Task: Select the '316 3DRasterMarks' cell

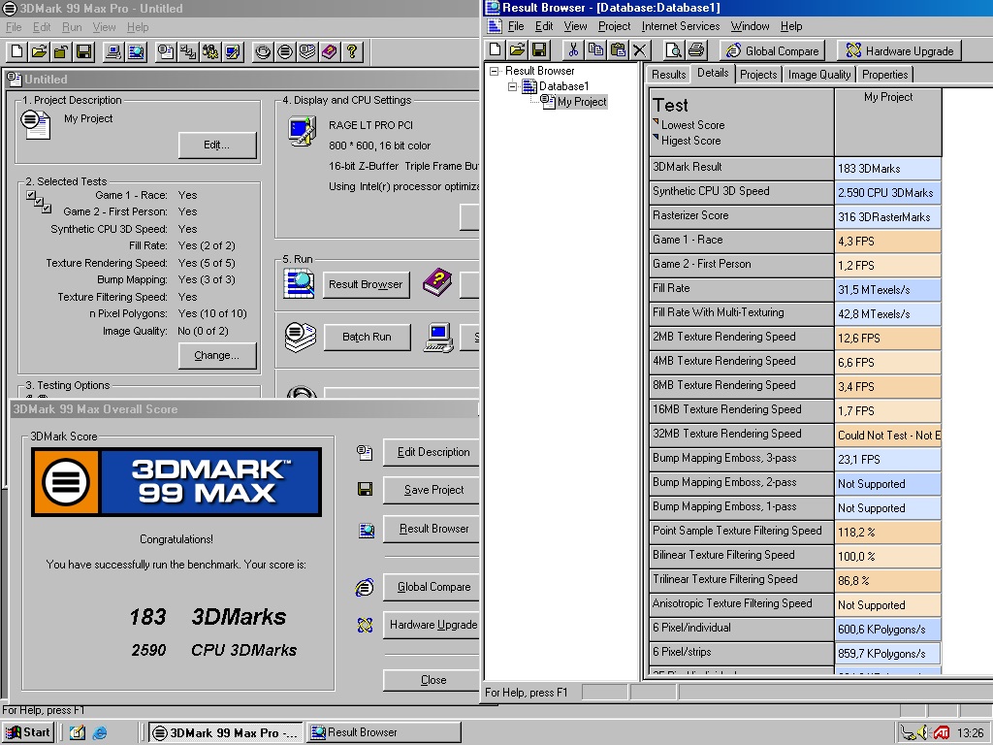Action: tap(888, 216)
